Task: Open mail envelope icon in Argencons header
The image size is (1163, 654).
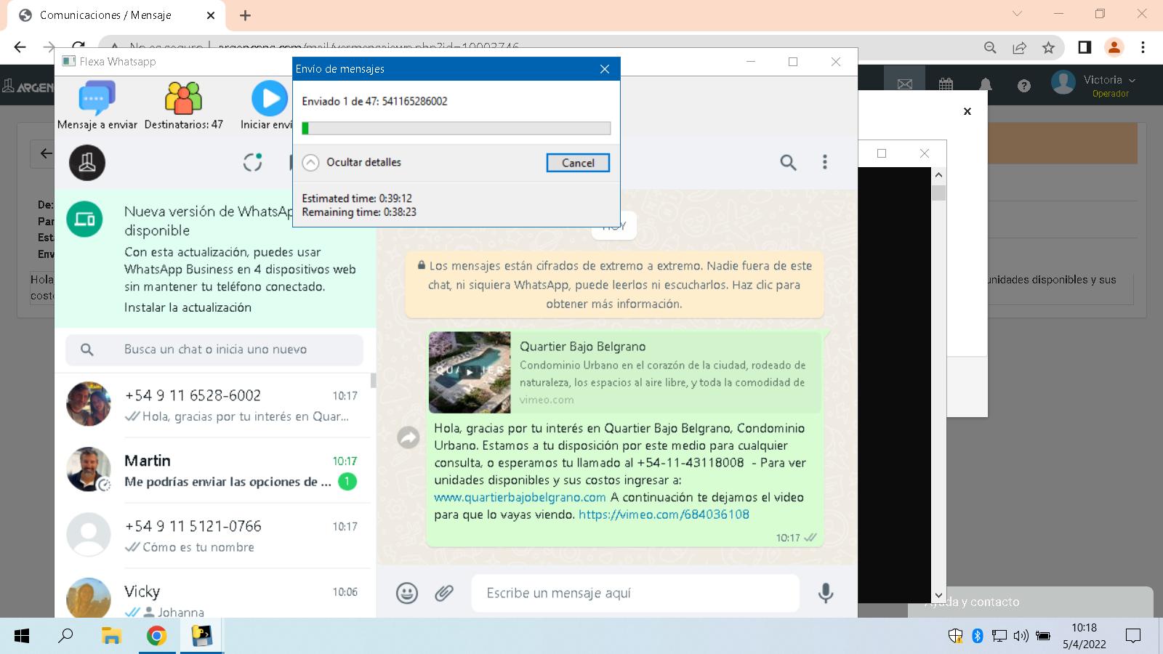Action: tap(904, 84)
